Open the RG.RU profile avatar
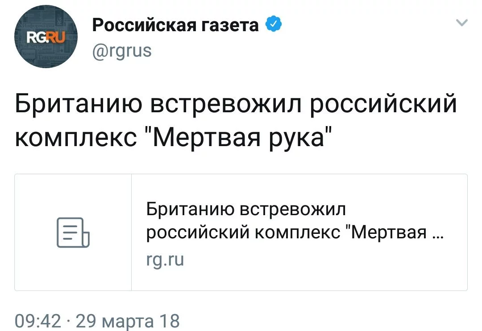Screen dimensions: 482x331 pos(46,37)
